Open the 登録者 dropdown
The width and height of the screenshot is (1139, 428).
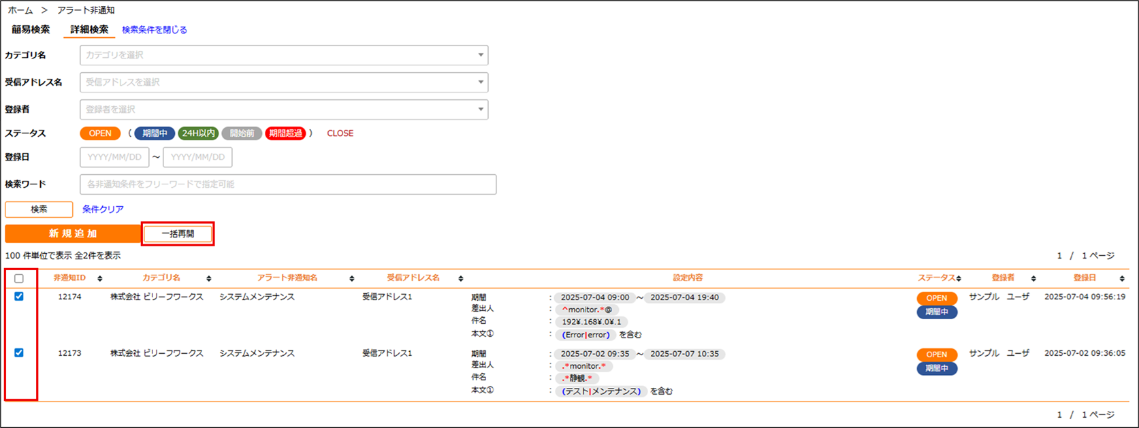[x=284, y=110]
